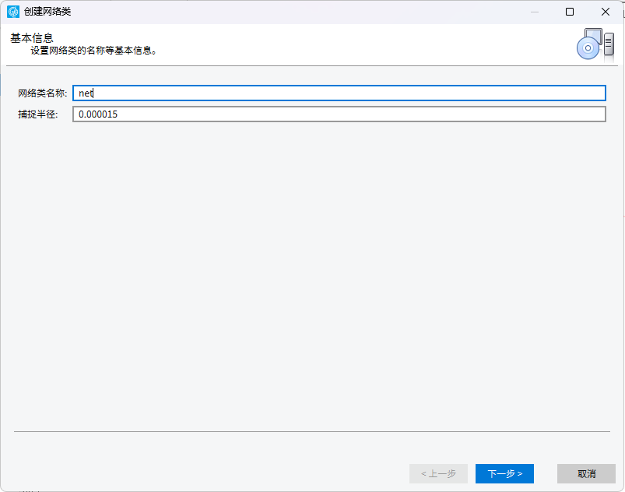Viewport: 625px width, 492px height.
Task: Click the 网络类名称 label
Action: 42,93
